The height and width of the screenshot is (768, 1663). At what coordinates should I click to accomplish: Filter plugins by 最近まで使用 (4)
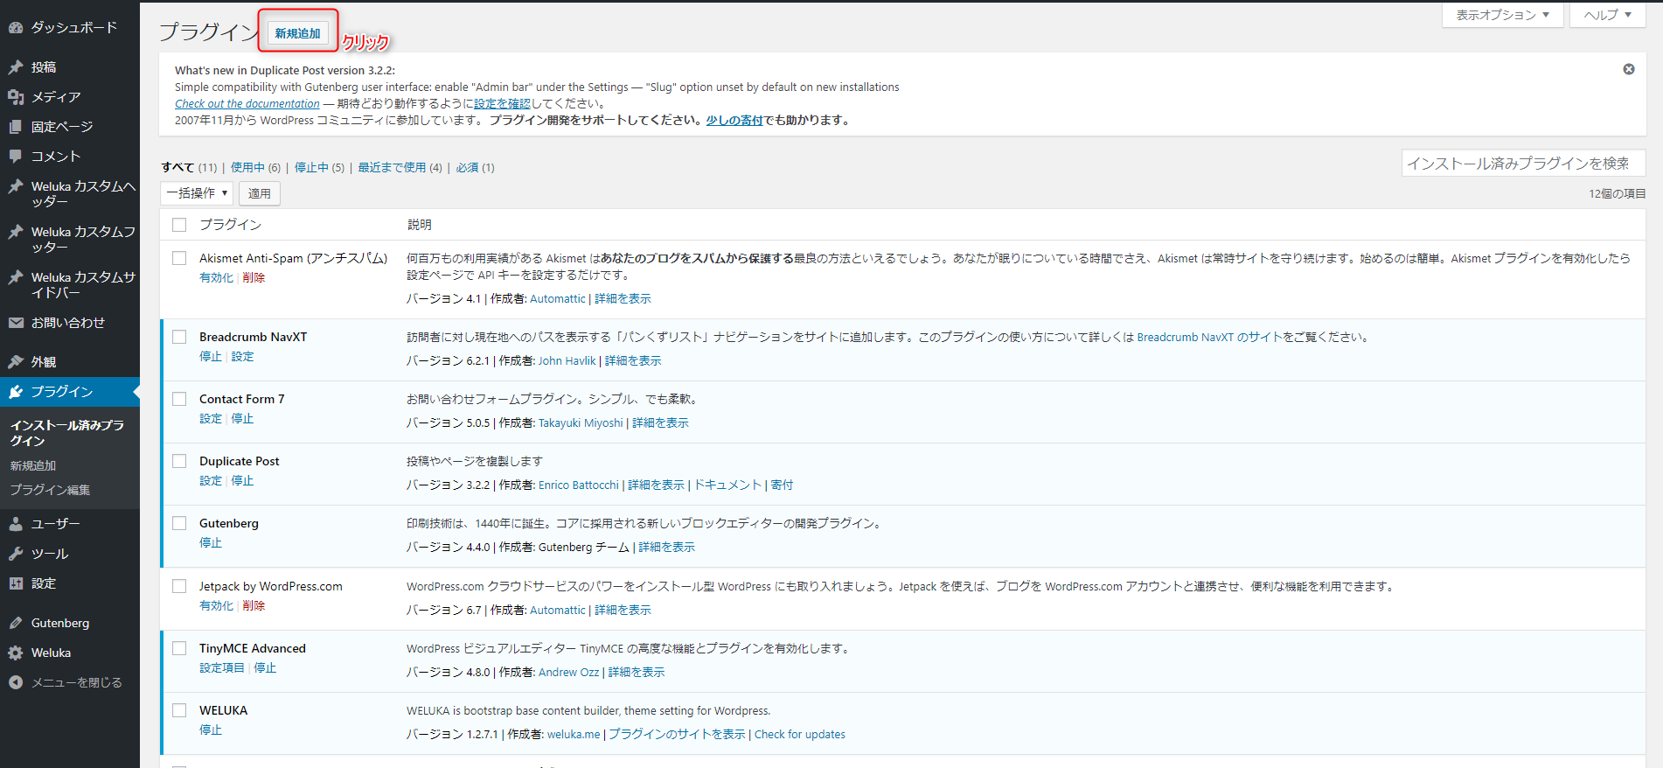[400, 168]
